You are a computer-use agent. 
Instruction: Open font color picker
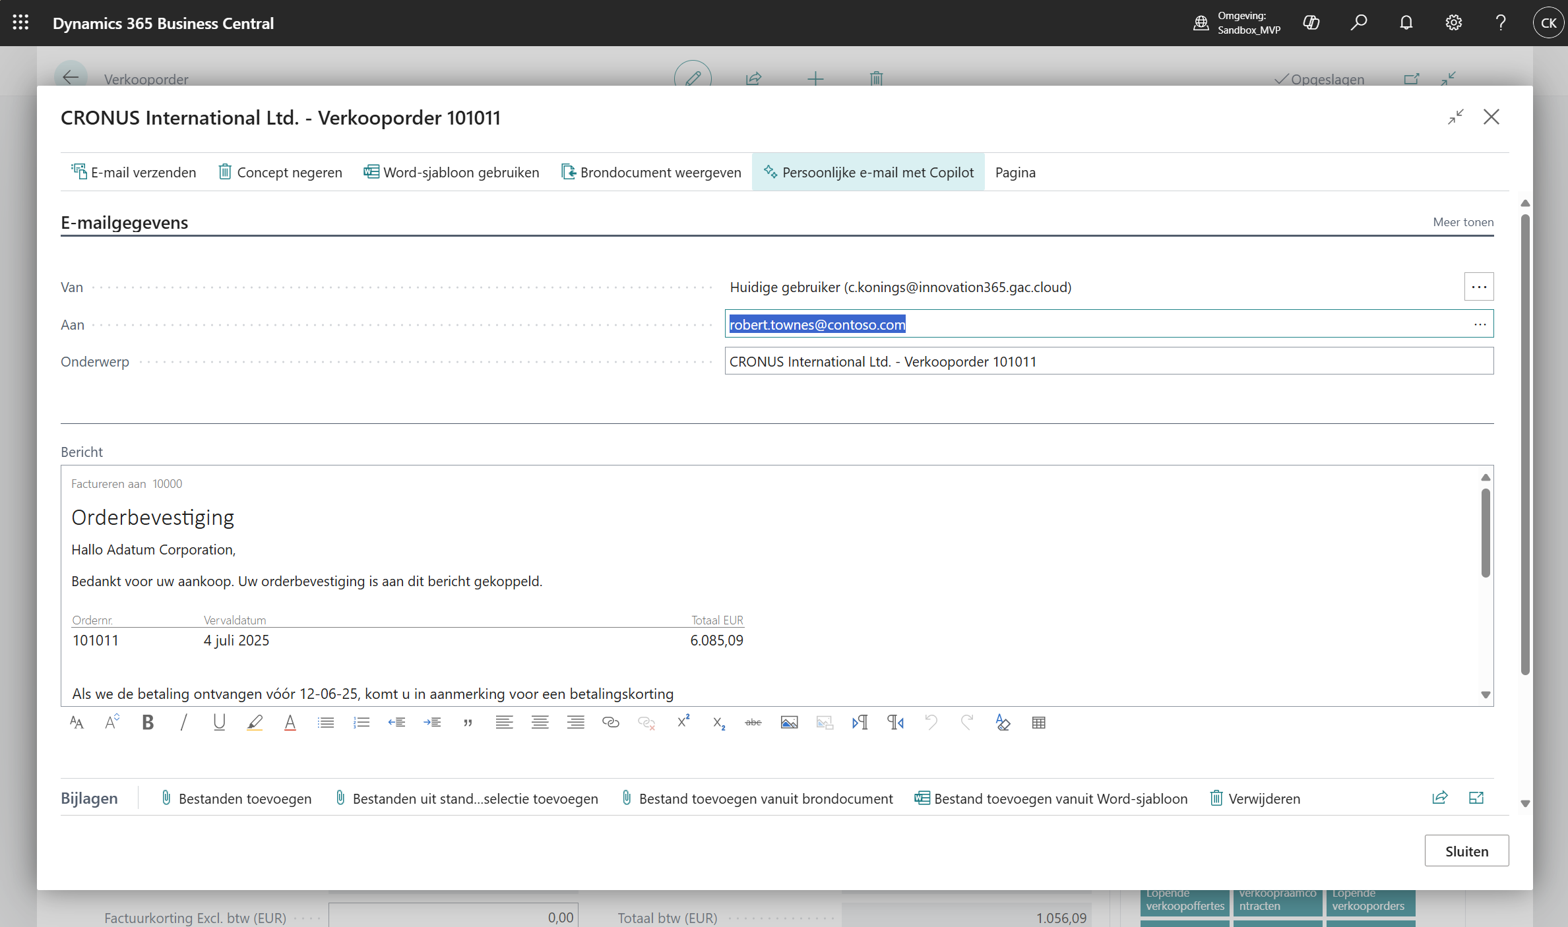290,723
